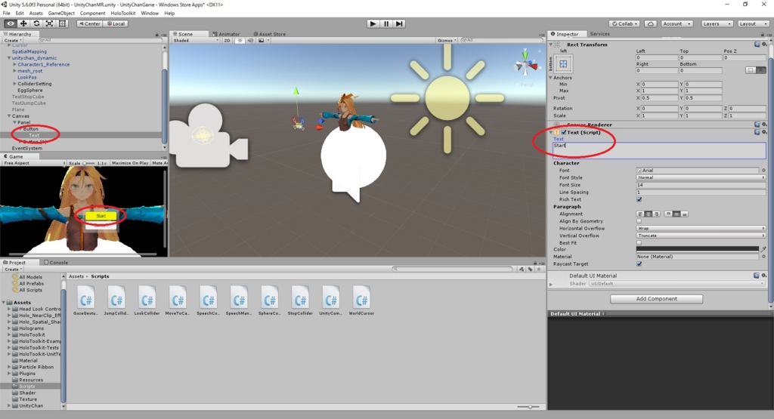Toggle Local handle rotation button

tap(116, 23)
